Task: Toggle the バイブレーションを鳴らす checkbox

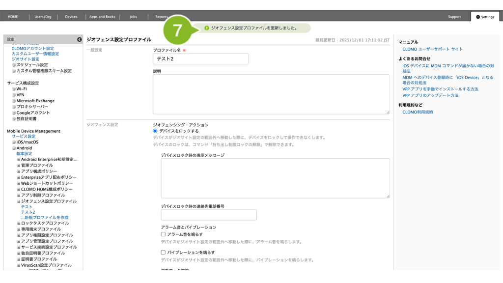Action: click(x=164, y=252)
